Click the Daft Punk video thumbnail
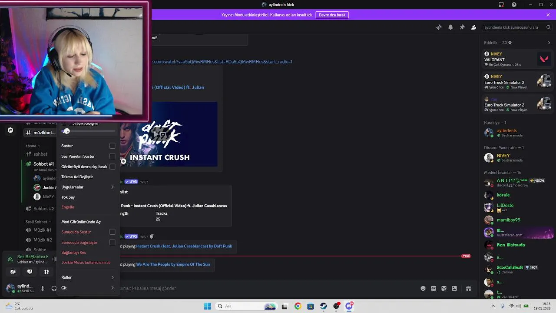Screen dimensions: 556x313 [169, 134]
